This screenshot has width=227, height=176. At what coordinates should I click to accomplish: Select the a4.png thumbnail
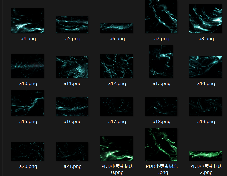(28, 21)
